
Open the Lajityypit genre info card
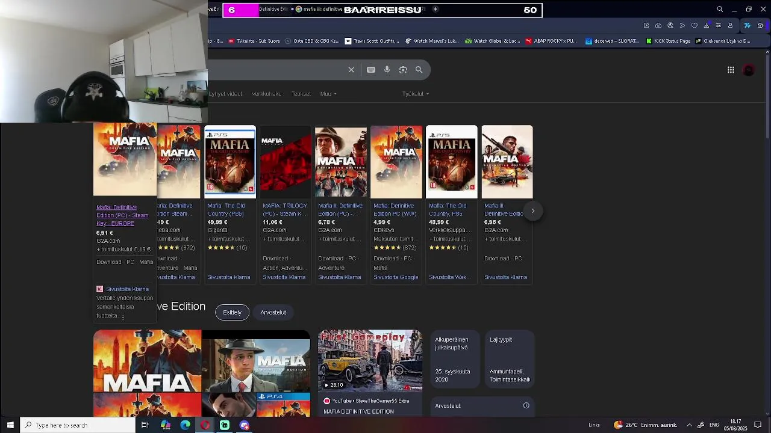[x=510, y=359]
